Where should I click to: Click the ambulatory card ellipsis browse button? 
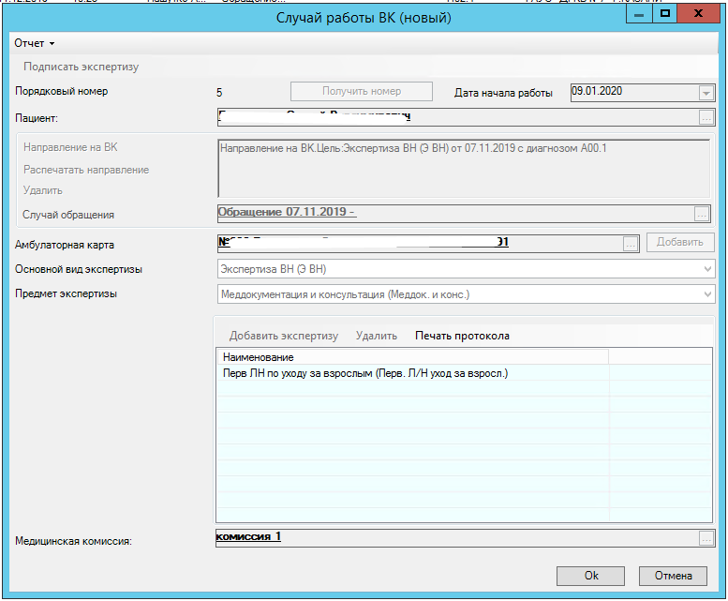point(631,243)
